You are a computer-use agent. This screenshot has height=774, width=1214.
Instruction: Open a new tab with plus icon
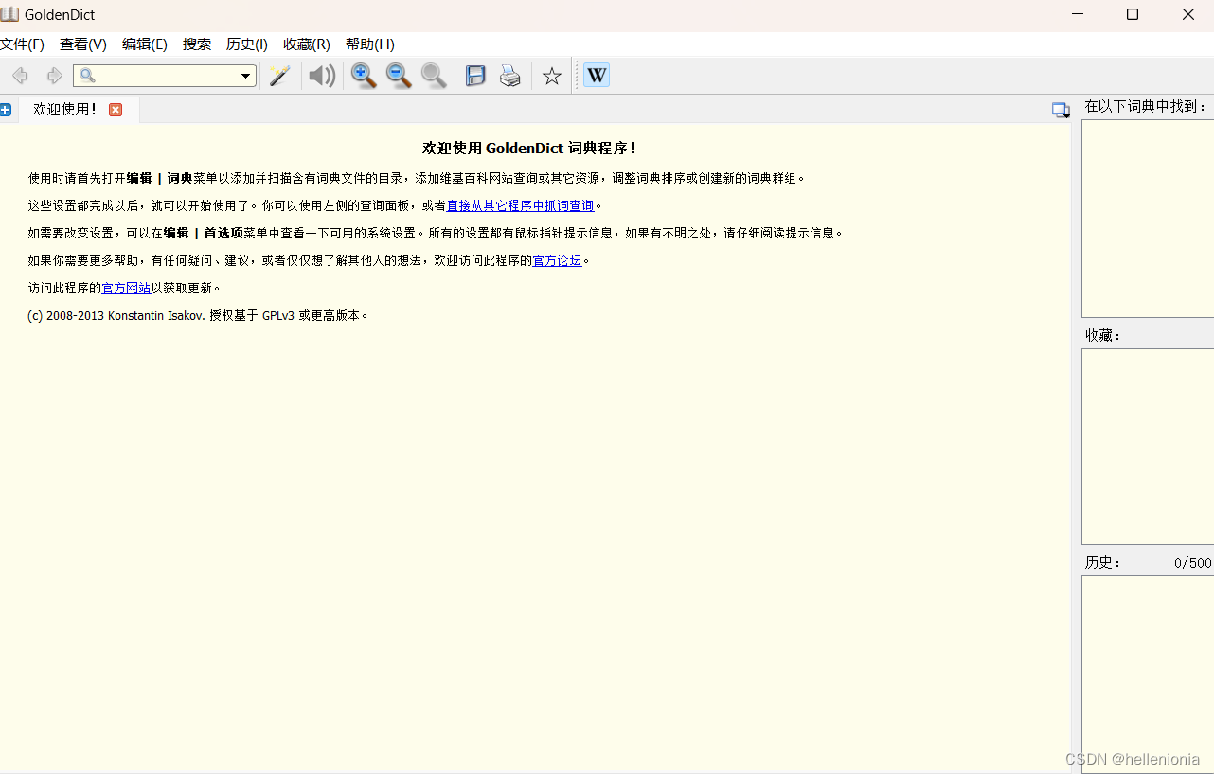click(5, 110)
